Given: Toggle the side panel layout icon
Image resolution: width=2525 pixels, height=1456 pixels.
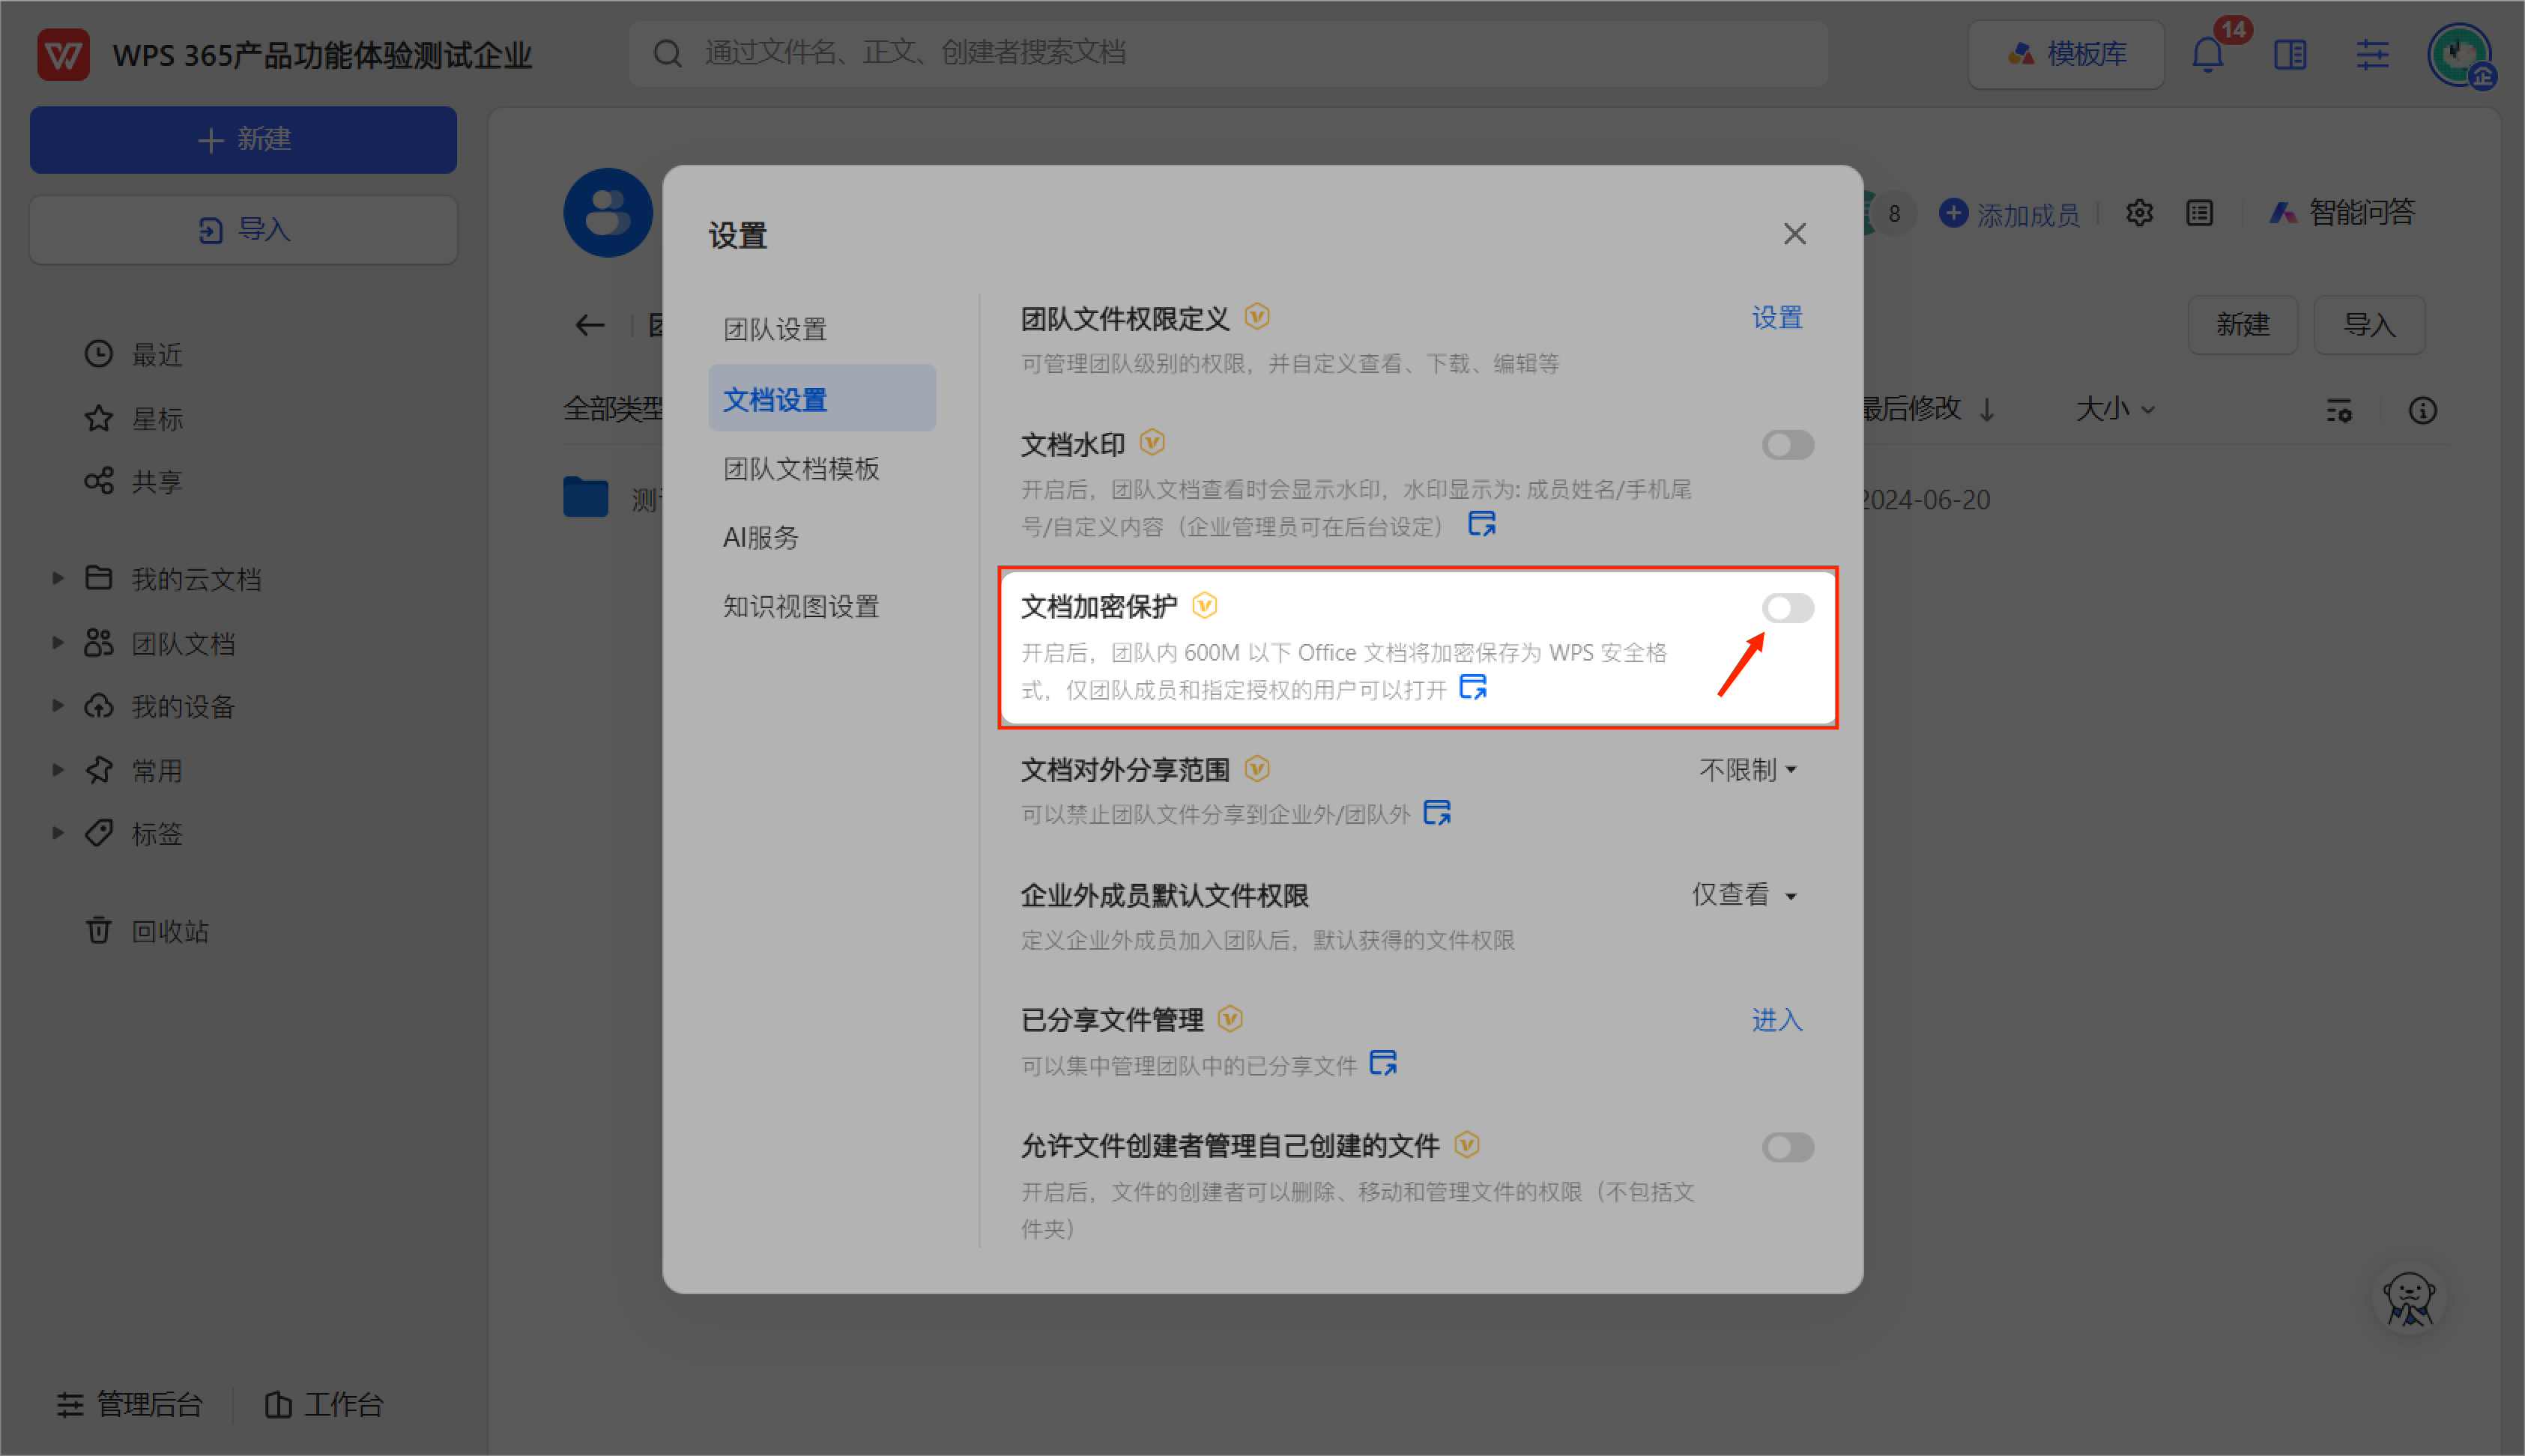Looking at the screenshot, I should 2289,55.
